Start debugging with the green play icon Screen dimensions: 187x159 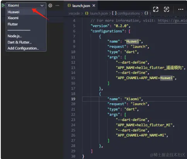[3, 5]
